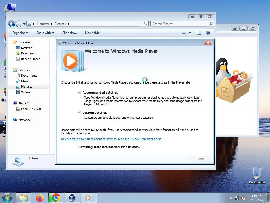Open File Explorer from the taskbar
Screen dimensions: 270x203
coord(23,198)
